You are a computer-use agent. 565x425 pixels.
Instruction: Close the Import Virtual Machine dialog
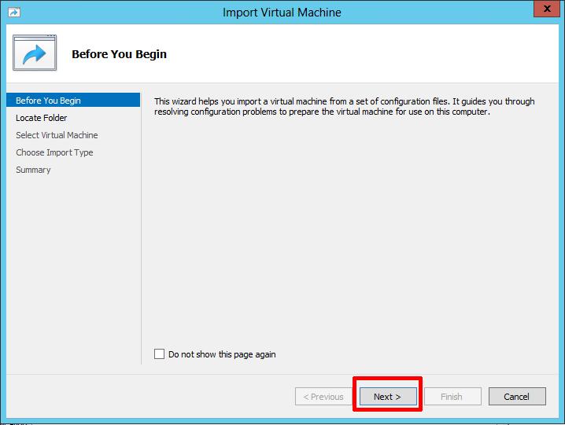coord(546,9)
